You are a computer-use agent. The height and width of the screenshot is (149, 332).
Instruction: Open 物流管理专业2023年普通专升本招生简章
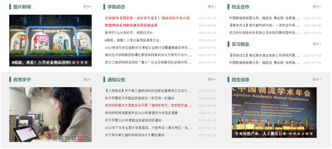(141, 113)
